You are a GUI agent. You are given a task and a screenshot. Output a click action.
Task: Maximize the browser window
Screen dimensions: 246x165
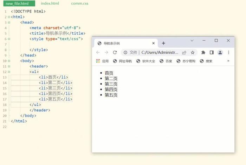tap(216, 41)
